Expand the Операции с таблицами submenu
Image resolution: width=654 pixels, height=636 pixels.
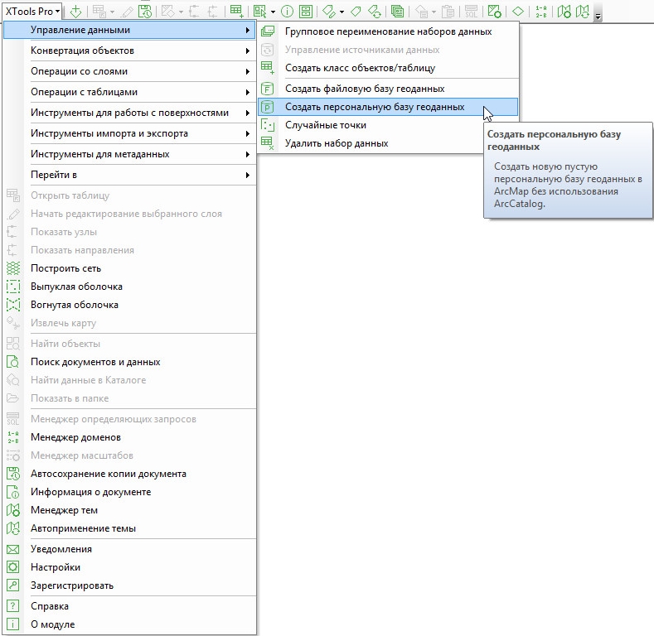click(139, 92)
